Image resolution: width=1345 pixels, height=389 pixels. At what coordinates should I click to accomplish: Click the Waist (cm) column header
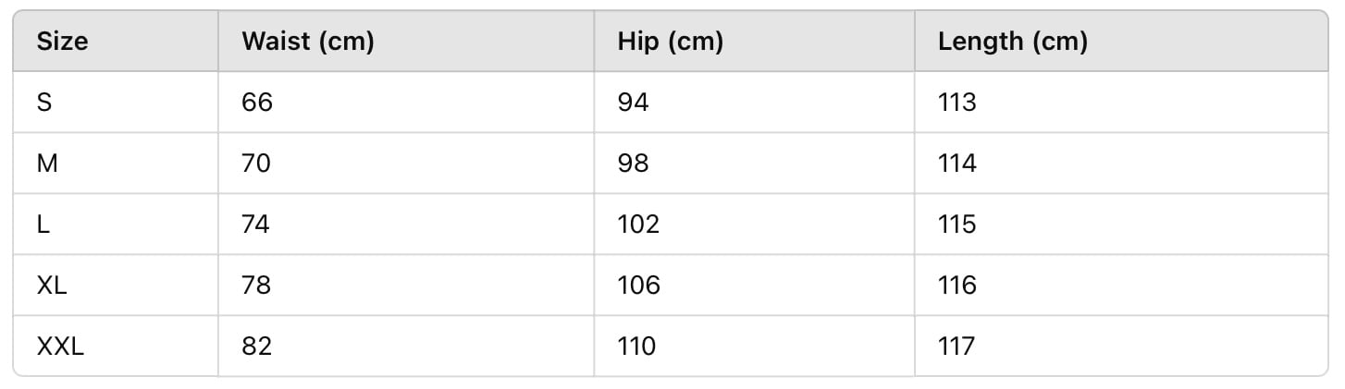pyautogui.click(x=307, y=42)
